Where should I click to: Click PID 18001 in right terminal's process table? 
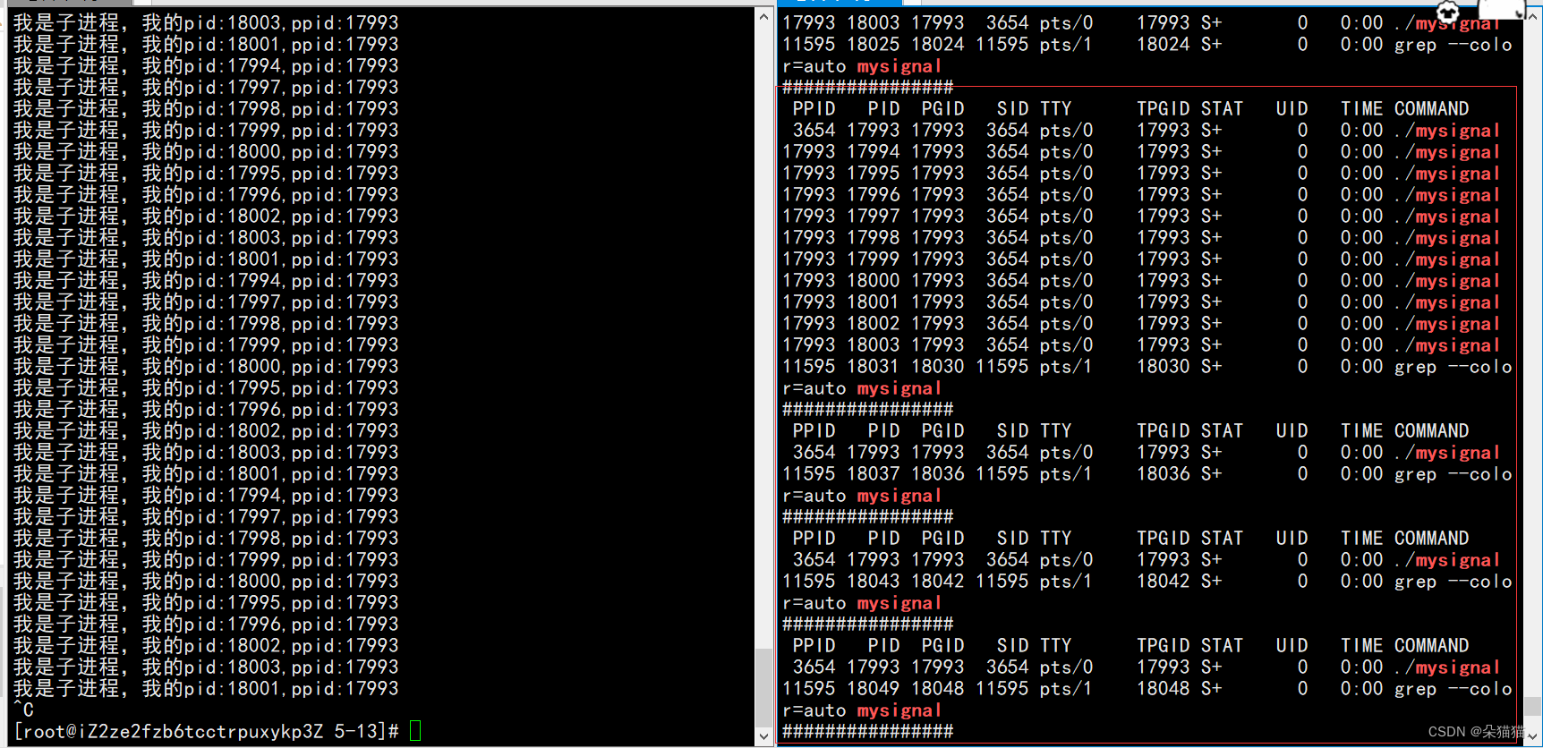click(x=873, y=302)
